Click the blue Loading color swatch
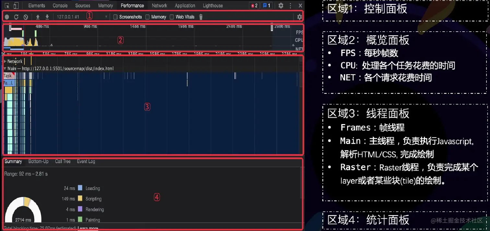Image resolution: width=490 pixels, height=231 pixels. pos(80,188)
